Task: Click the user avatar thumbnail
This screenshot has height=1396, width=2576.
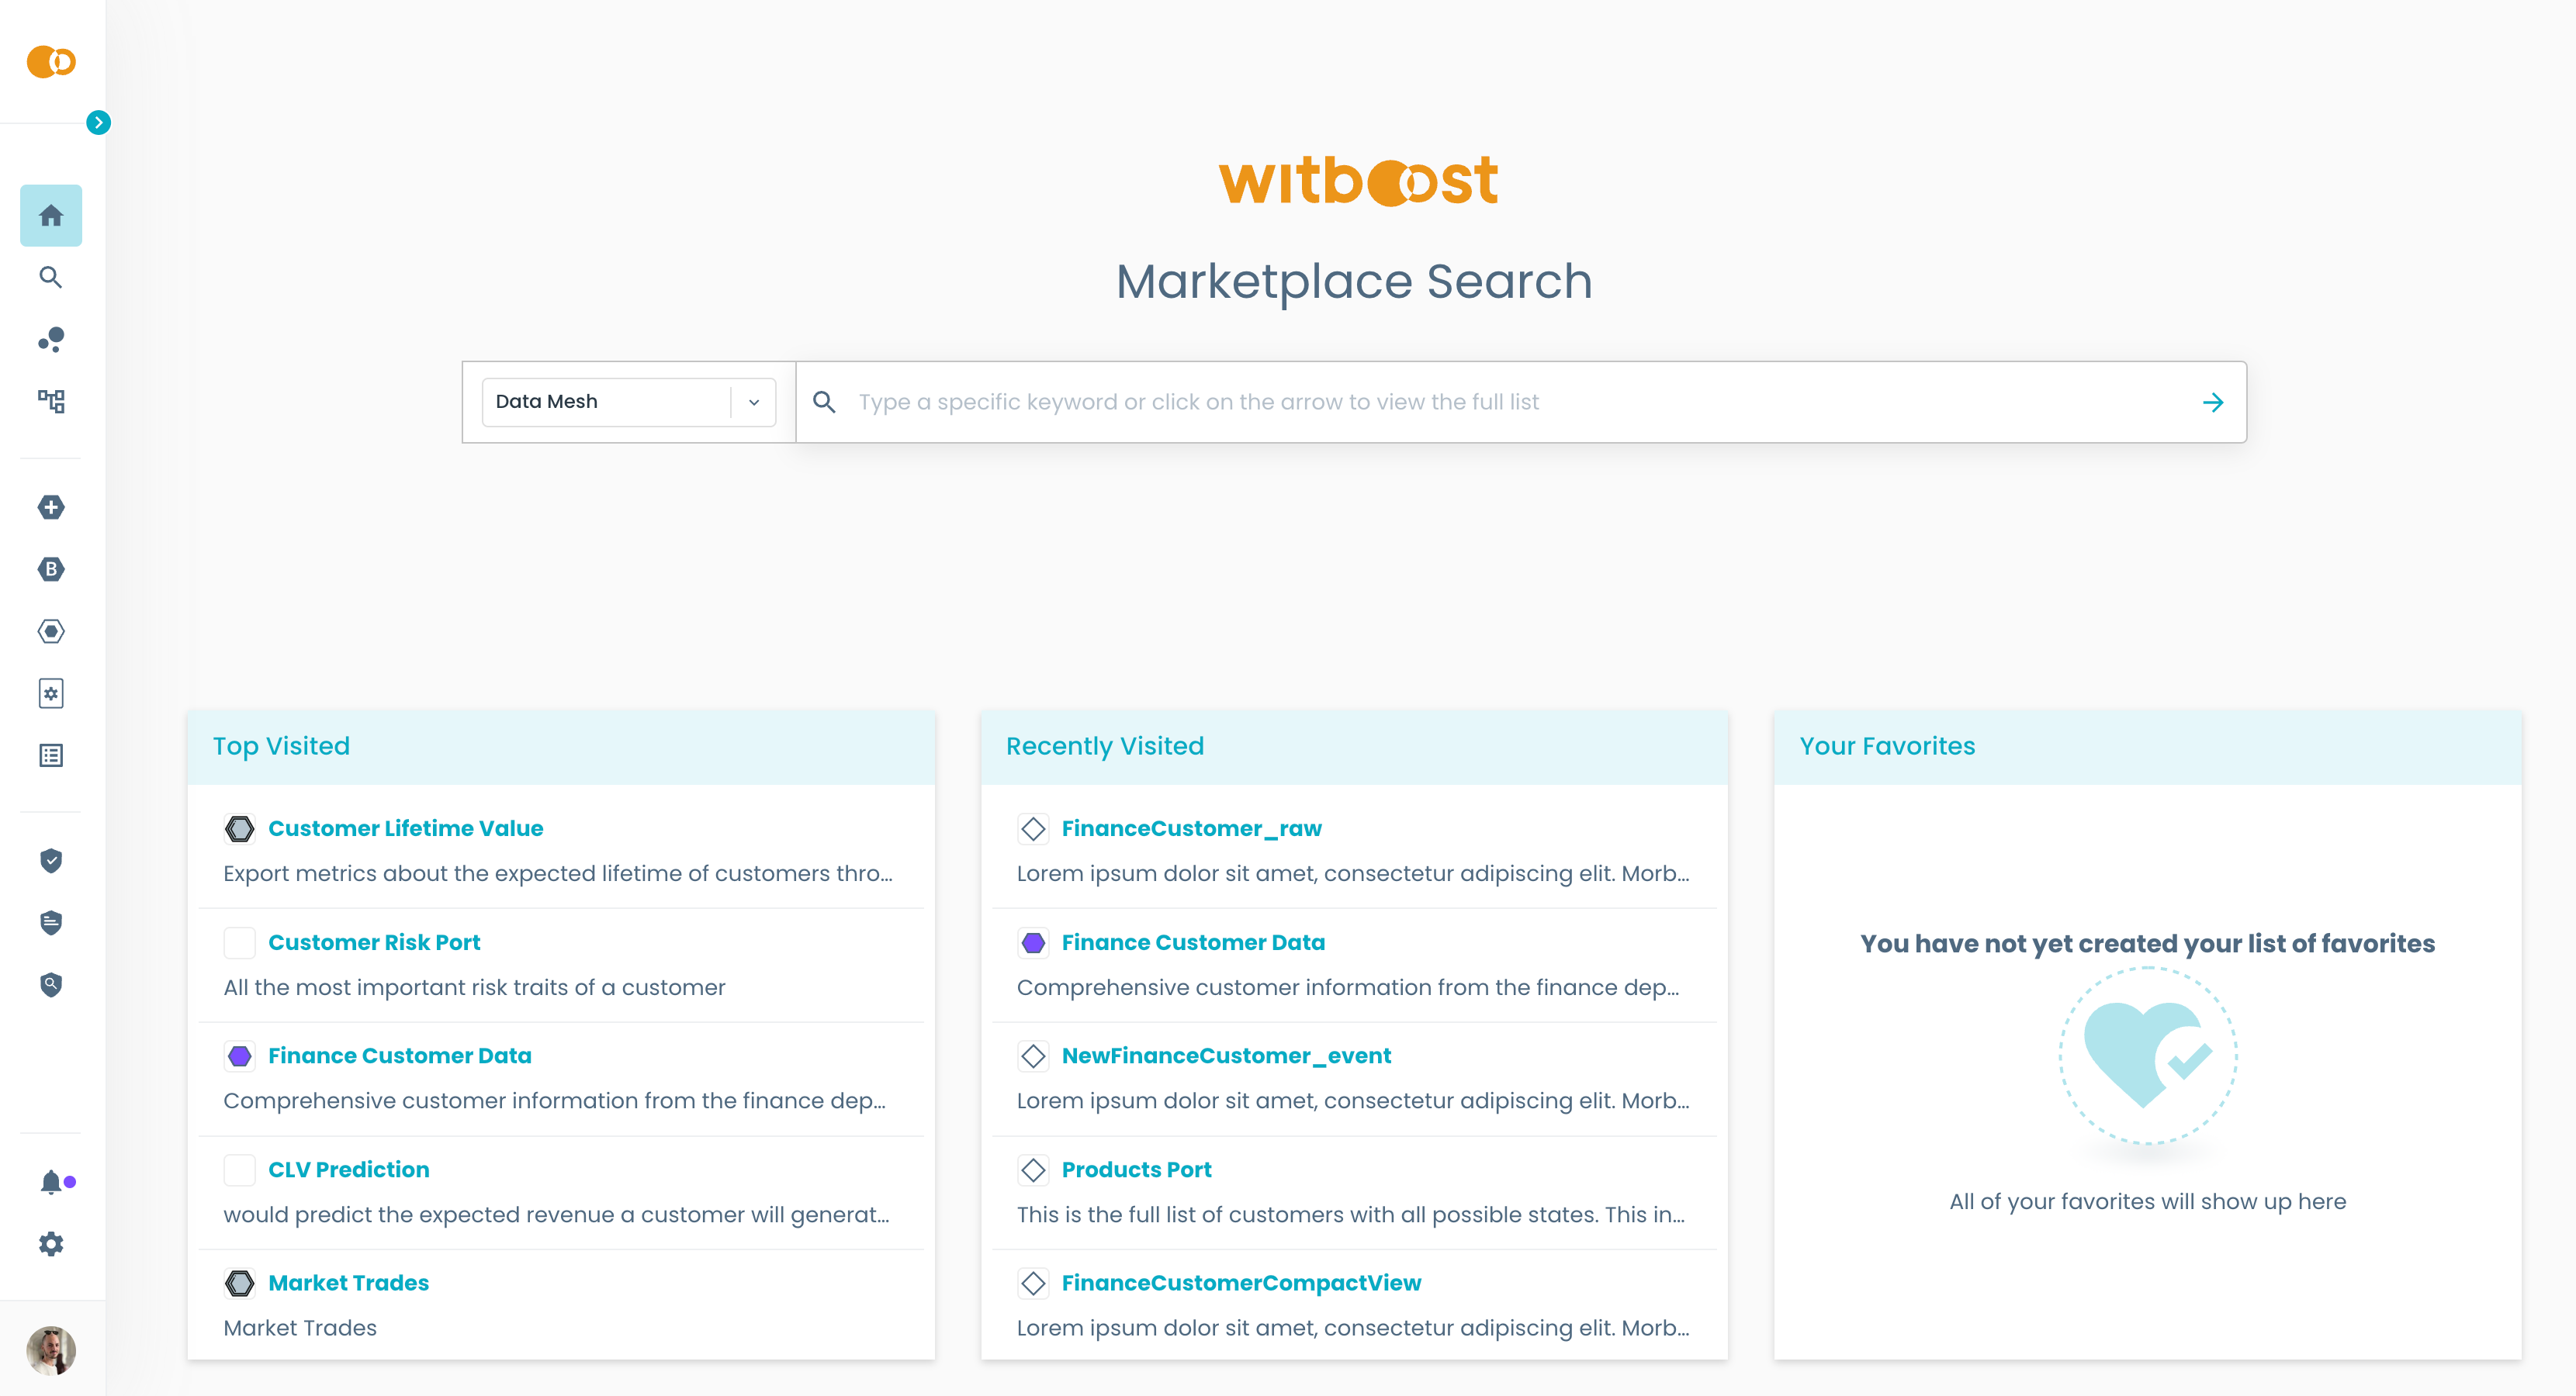Action: pyautogui.click(x=51, y=1350)
